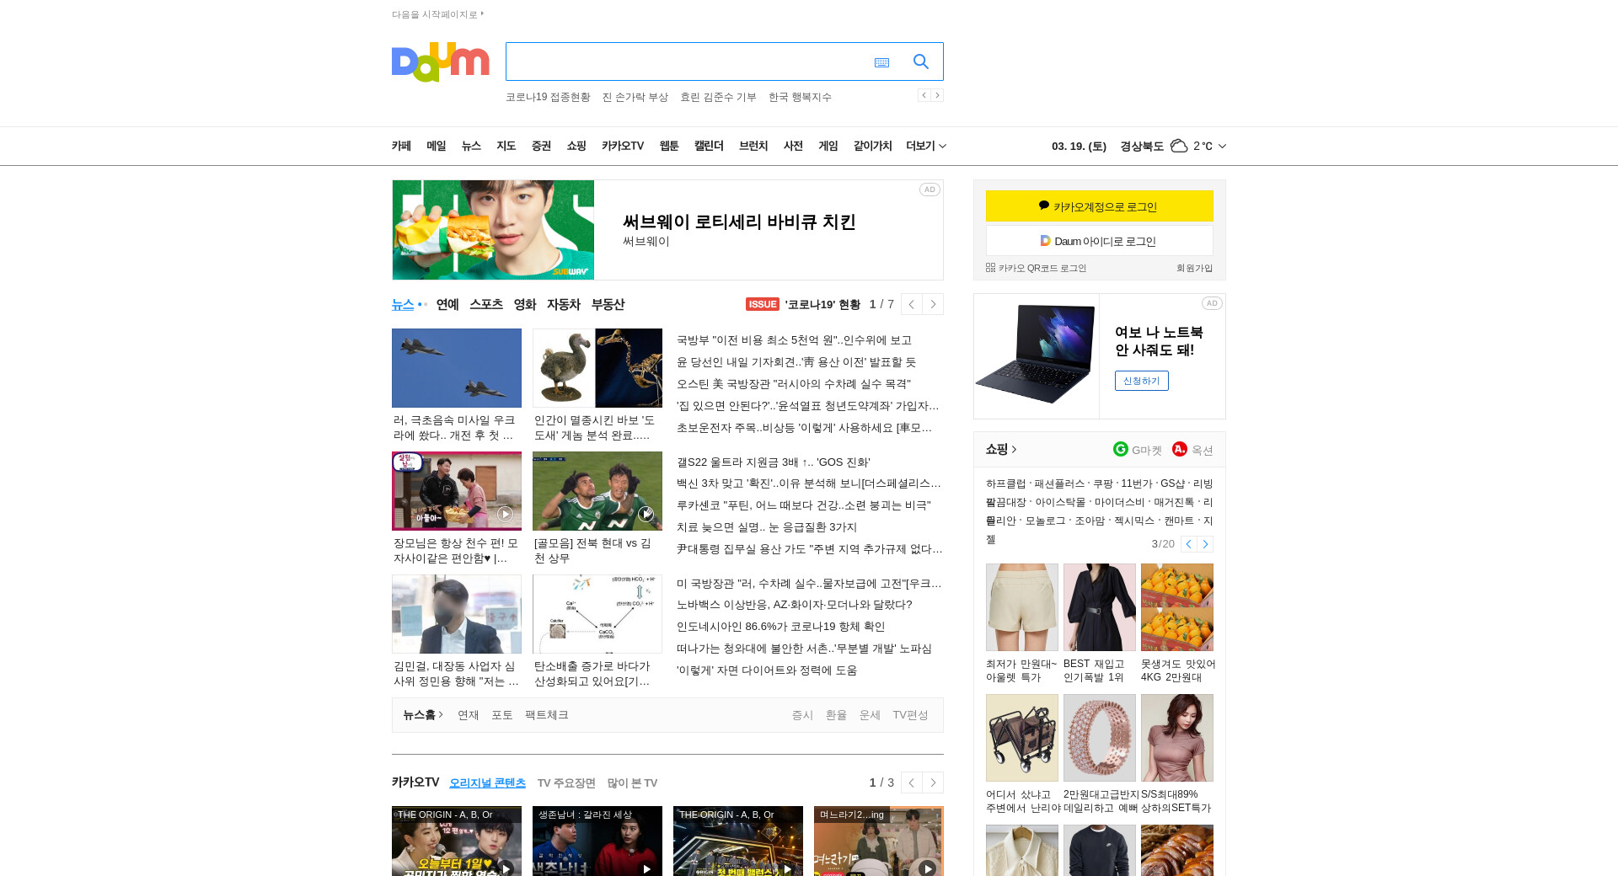Viewport: 1618px width, 876px height.
Task: Click the cloudy weather icon
Action: [1179, 146]
